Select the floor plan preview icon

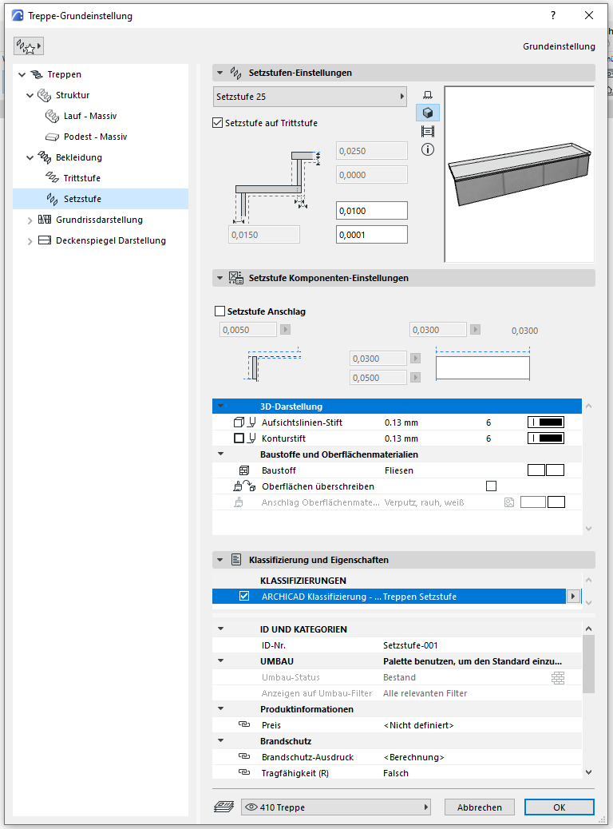427,95
